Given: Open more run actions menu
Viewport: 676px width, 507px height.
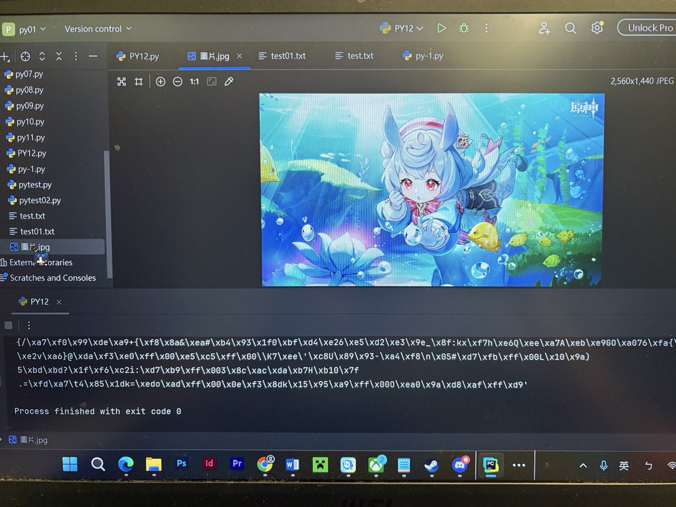Looking at the screenshot, I should 487,28.
